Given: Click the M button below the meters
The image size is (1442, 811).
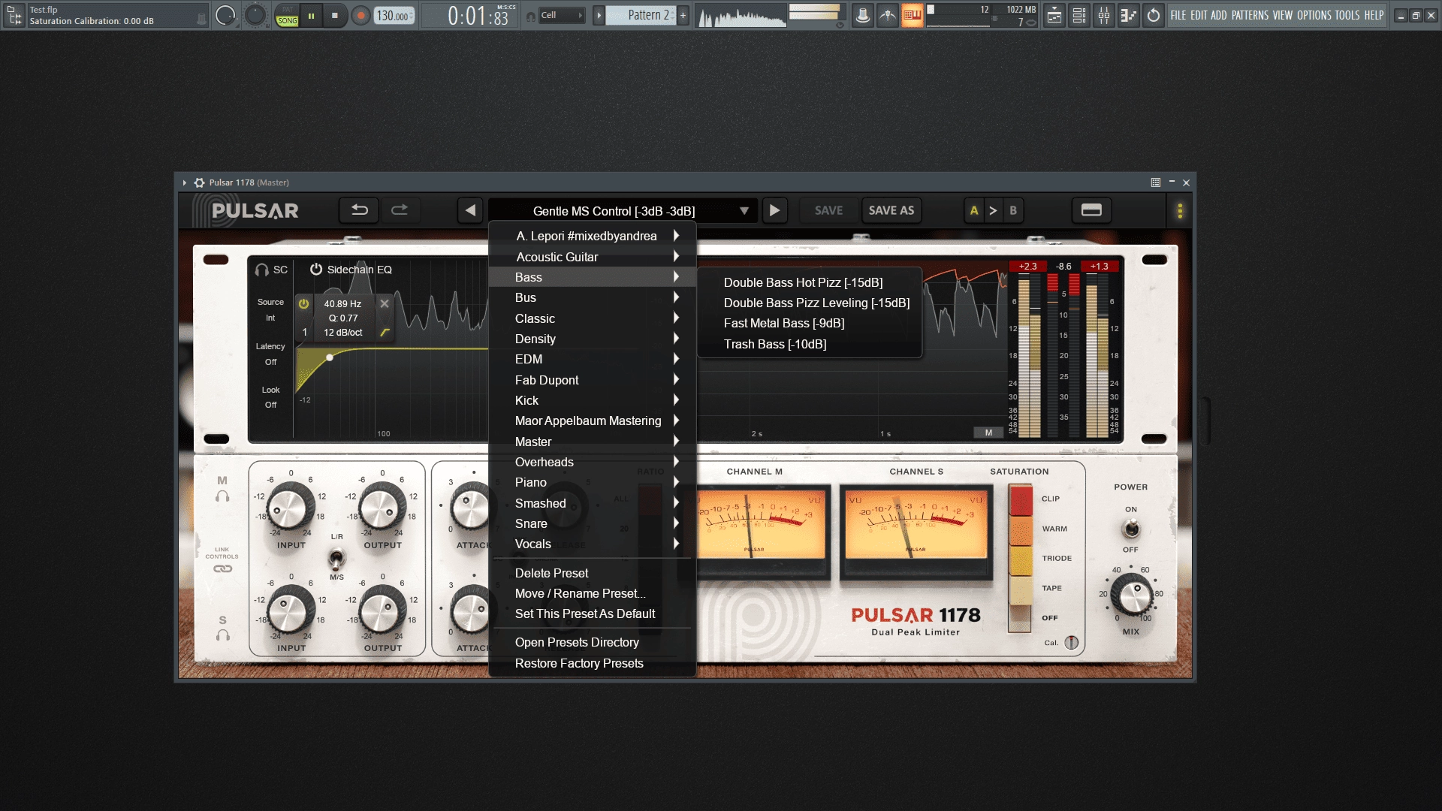Looking at the screenshot, I should [988, 433].
